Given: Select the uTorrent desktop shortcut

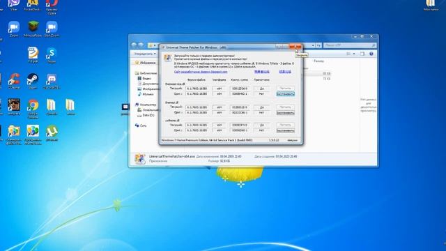Looking at the screenshot, I should 52,133.
